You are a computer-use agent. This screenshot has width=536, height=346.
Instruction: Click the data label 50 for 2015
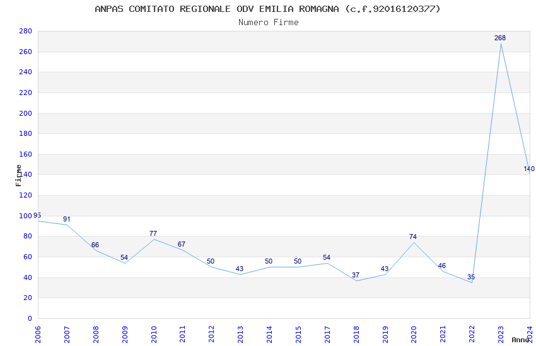(x=298, y=261)
